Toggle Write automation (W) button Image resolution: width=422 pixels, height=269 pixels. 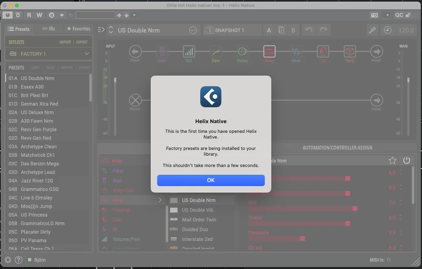39,15
